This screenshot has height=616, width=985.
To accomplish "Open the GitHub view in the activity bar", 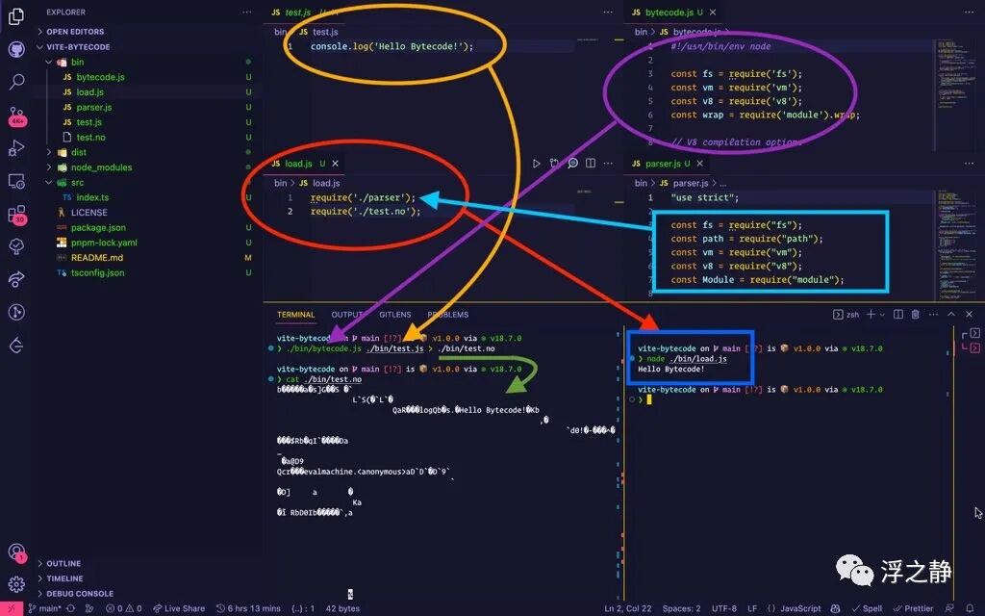I will (16, 49).
